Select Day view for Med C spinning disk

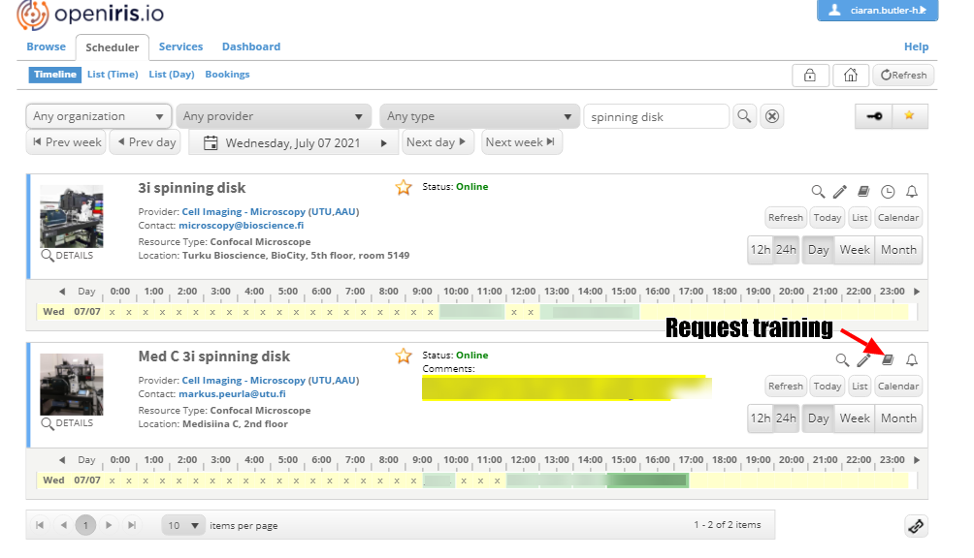point(818,418)
